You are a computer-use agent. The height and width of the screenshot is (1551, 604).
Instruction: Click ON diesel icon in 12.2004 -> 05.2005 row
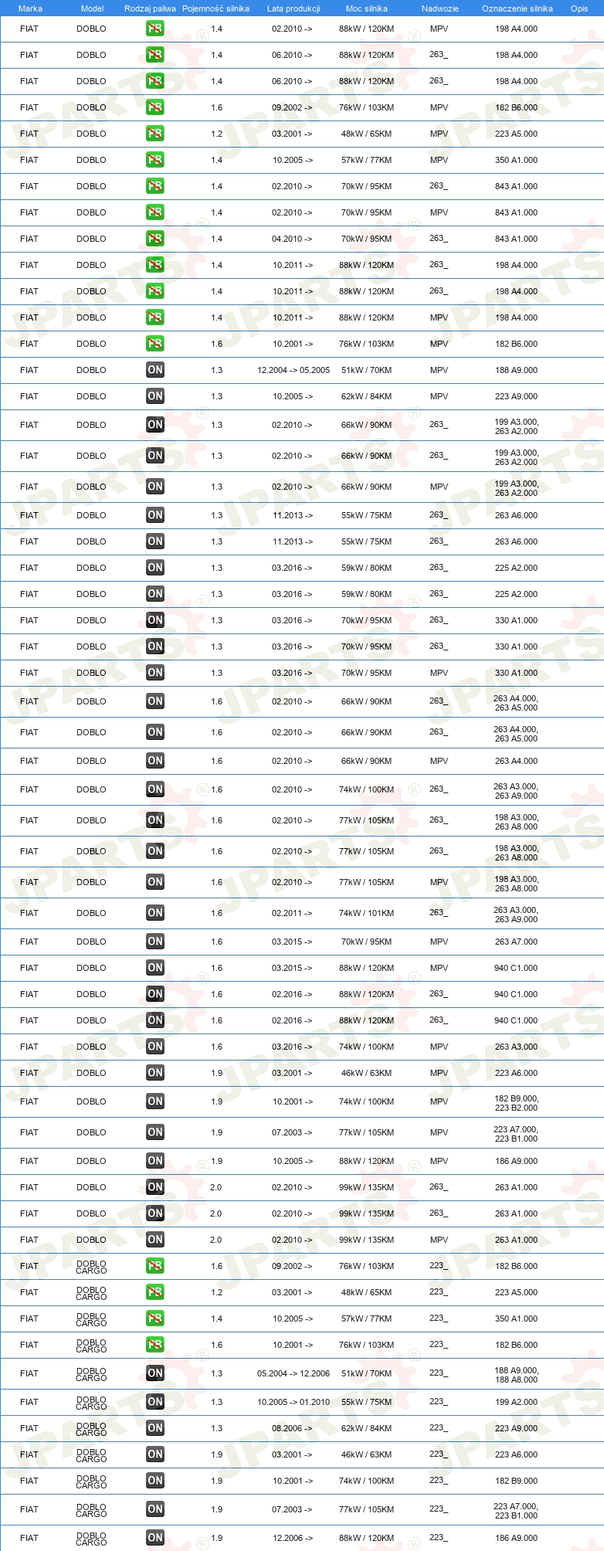point(155,370)
